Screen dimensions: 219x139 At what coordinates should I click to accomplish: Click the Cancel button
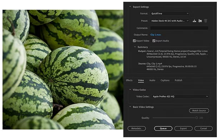coord(204,128)
